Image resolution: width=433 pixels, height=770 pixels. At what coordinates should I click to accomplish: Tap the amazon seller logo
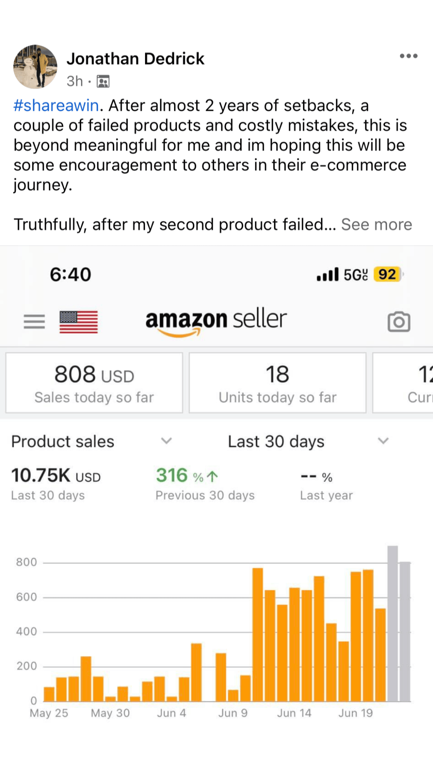coord(216,321)
